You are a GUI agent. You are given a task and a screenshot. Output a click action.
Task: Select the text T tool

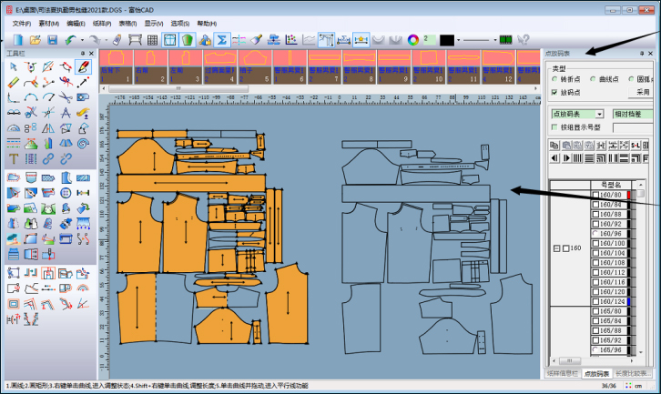click(x=14, y=159)
